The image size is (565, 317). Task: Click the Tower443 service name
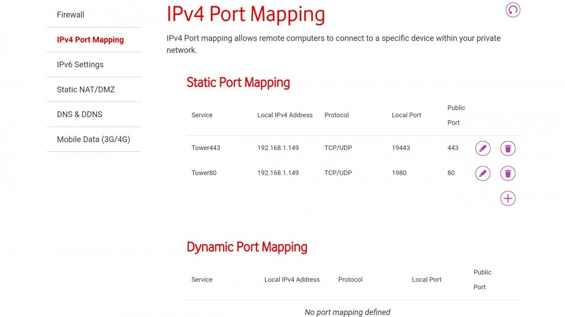click(206, 148)
